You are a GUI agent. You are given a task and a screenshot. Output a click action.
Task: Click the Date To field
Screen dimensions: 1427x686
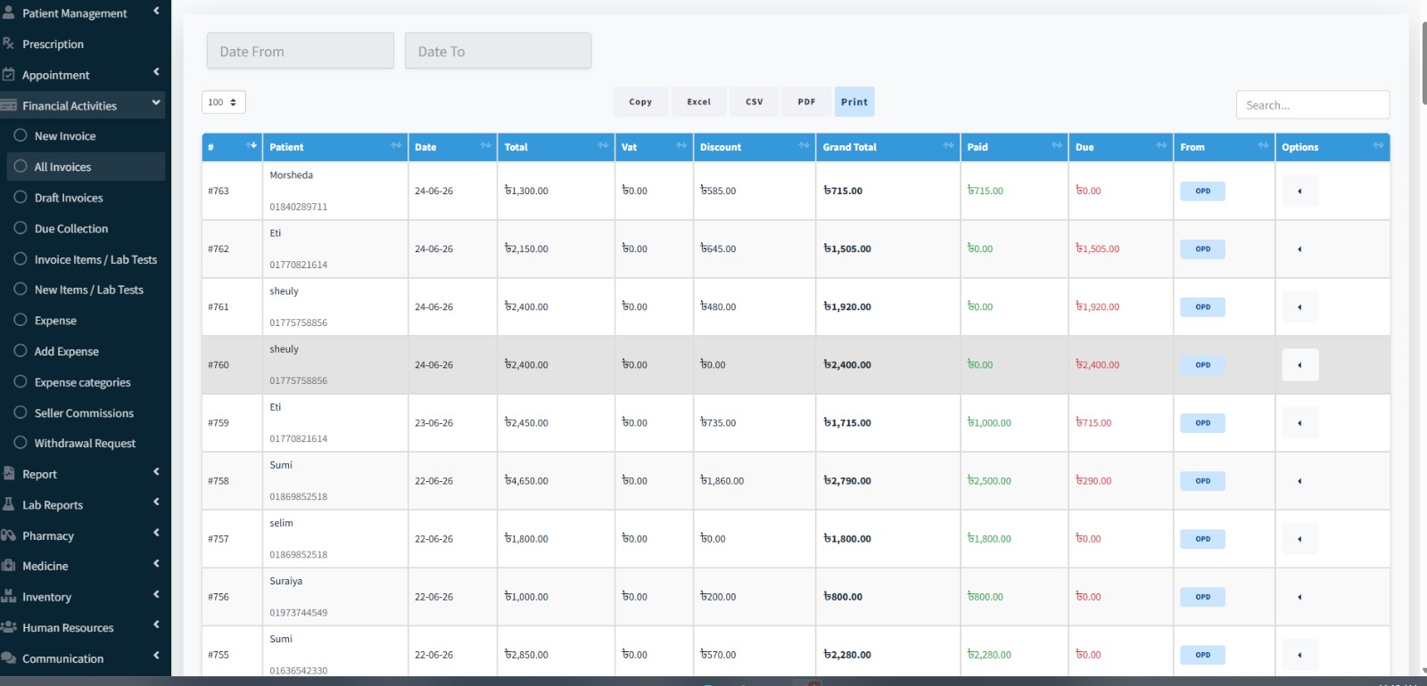pyautogui.click(x=498, y=51)
